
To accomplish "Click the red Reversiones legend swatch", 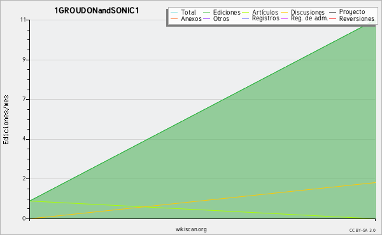I will (332, 18).
